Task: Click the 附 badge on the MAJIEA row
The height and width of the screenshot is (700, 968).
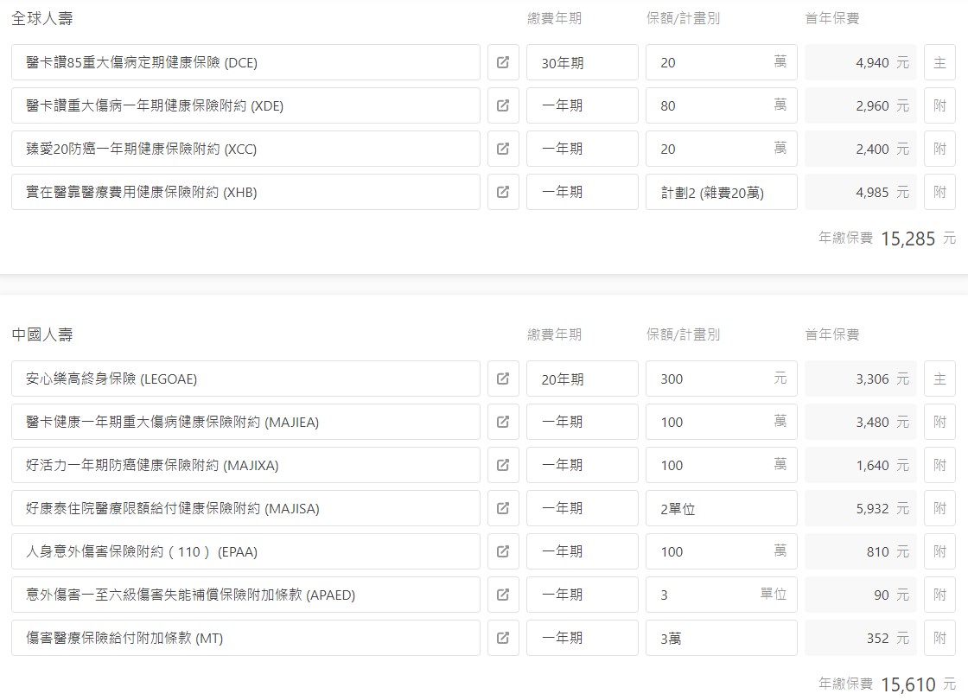Action: click(x=939, y=422)
